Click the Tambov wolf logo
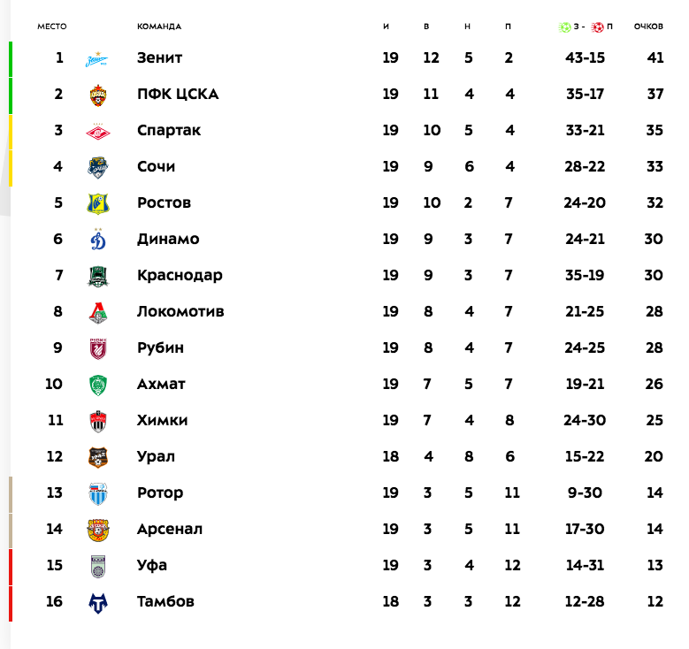Image resolution: width=689 pixels, height=649 pixels. coord(98,602)
